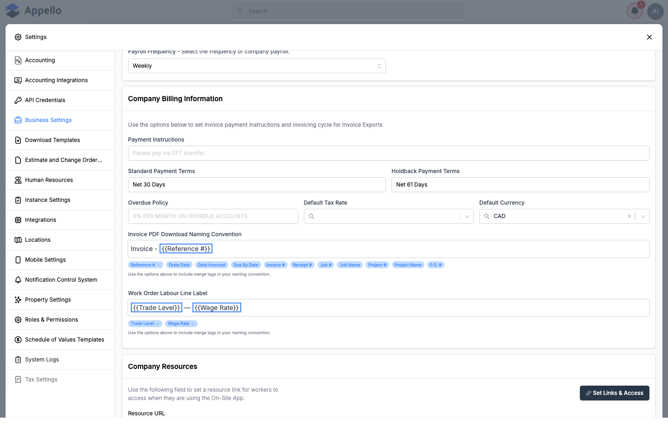The width and height of the screenshot is (668, 426).
Task: Open Business Settings section
Action: point(60,120)
